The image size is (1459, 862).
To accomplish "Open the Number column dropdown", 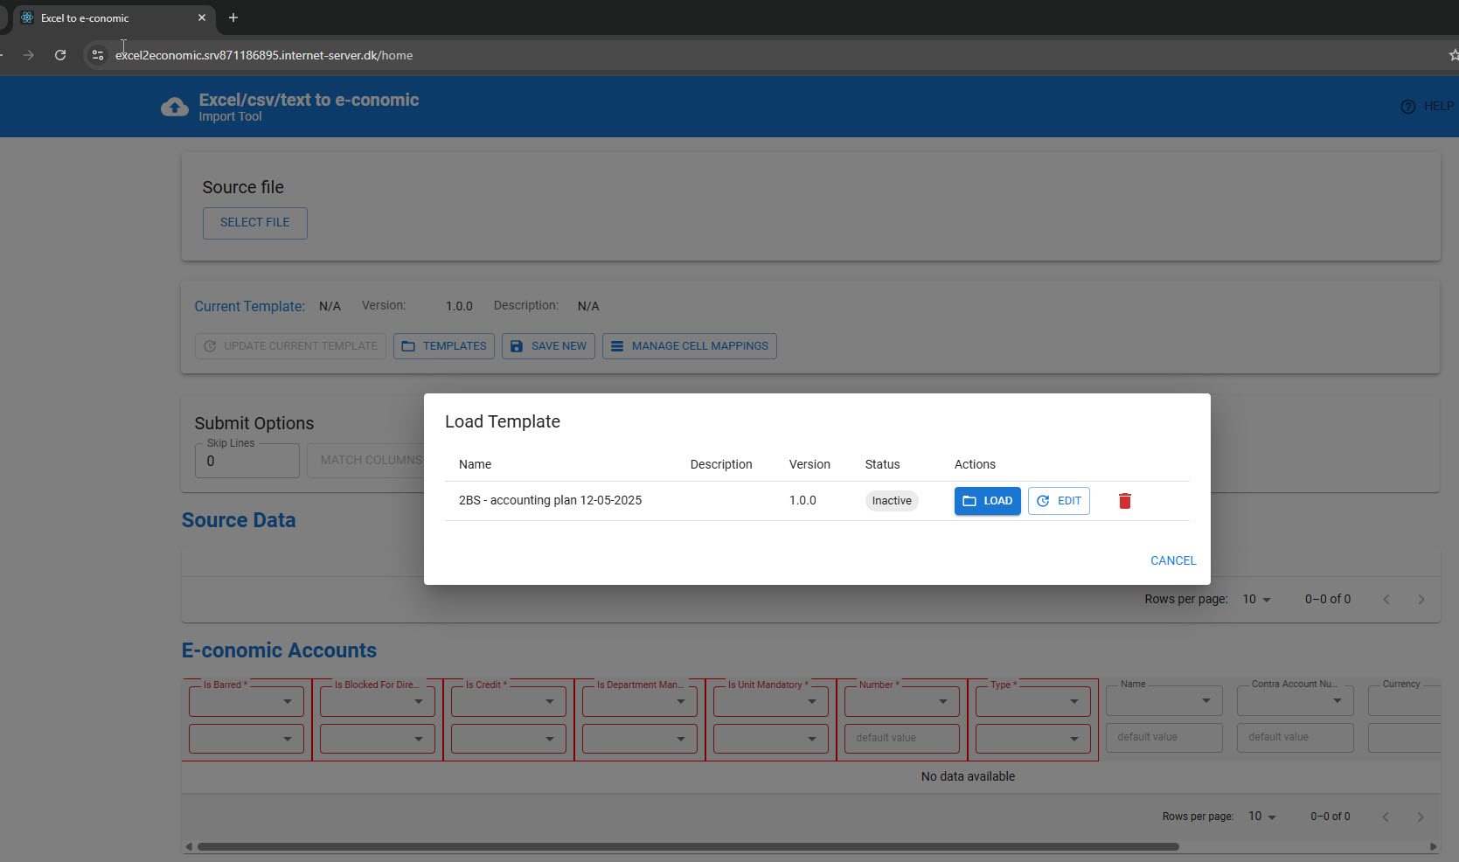I will pyautogui.click(x=902, y=701).
